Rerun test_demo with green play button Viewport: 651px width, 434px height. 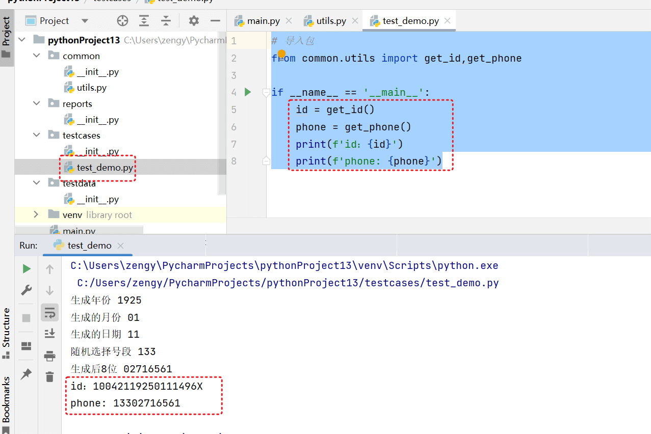pos(27,268)
